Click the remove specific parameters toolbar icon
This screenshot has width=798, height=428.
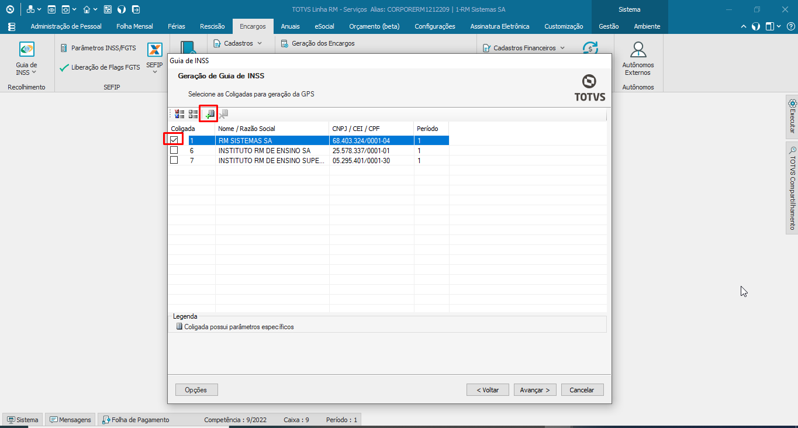point(223,114)
